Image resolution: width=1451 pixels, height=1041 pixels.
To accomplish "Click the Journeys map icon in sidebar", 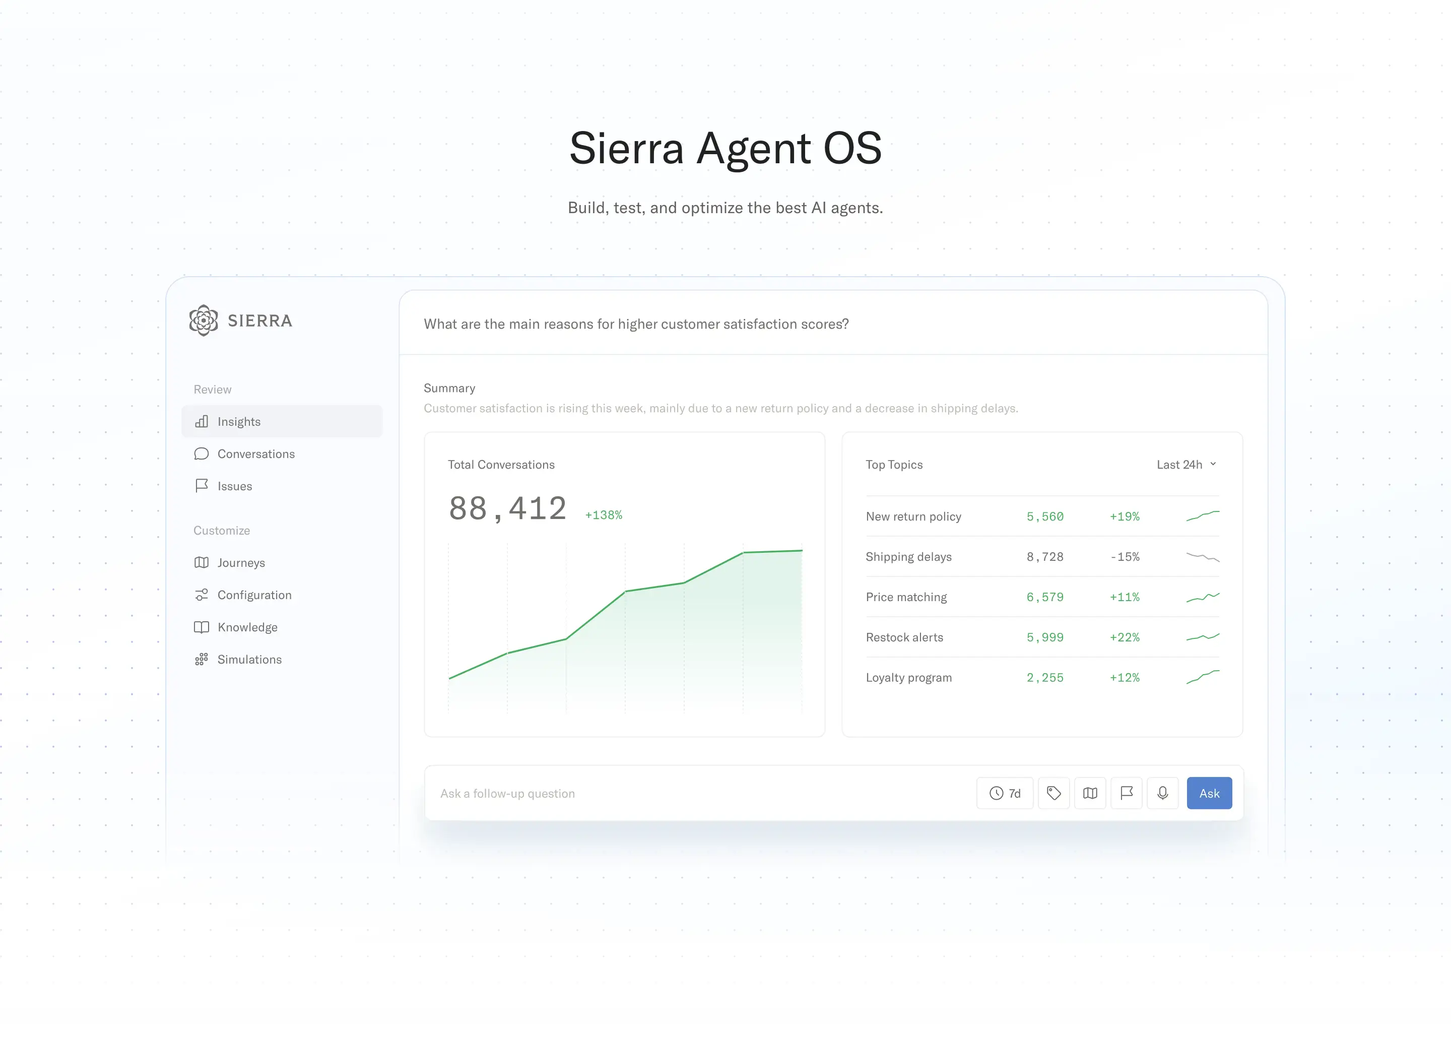I will click(x=202, y=562).
